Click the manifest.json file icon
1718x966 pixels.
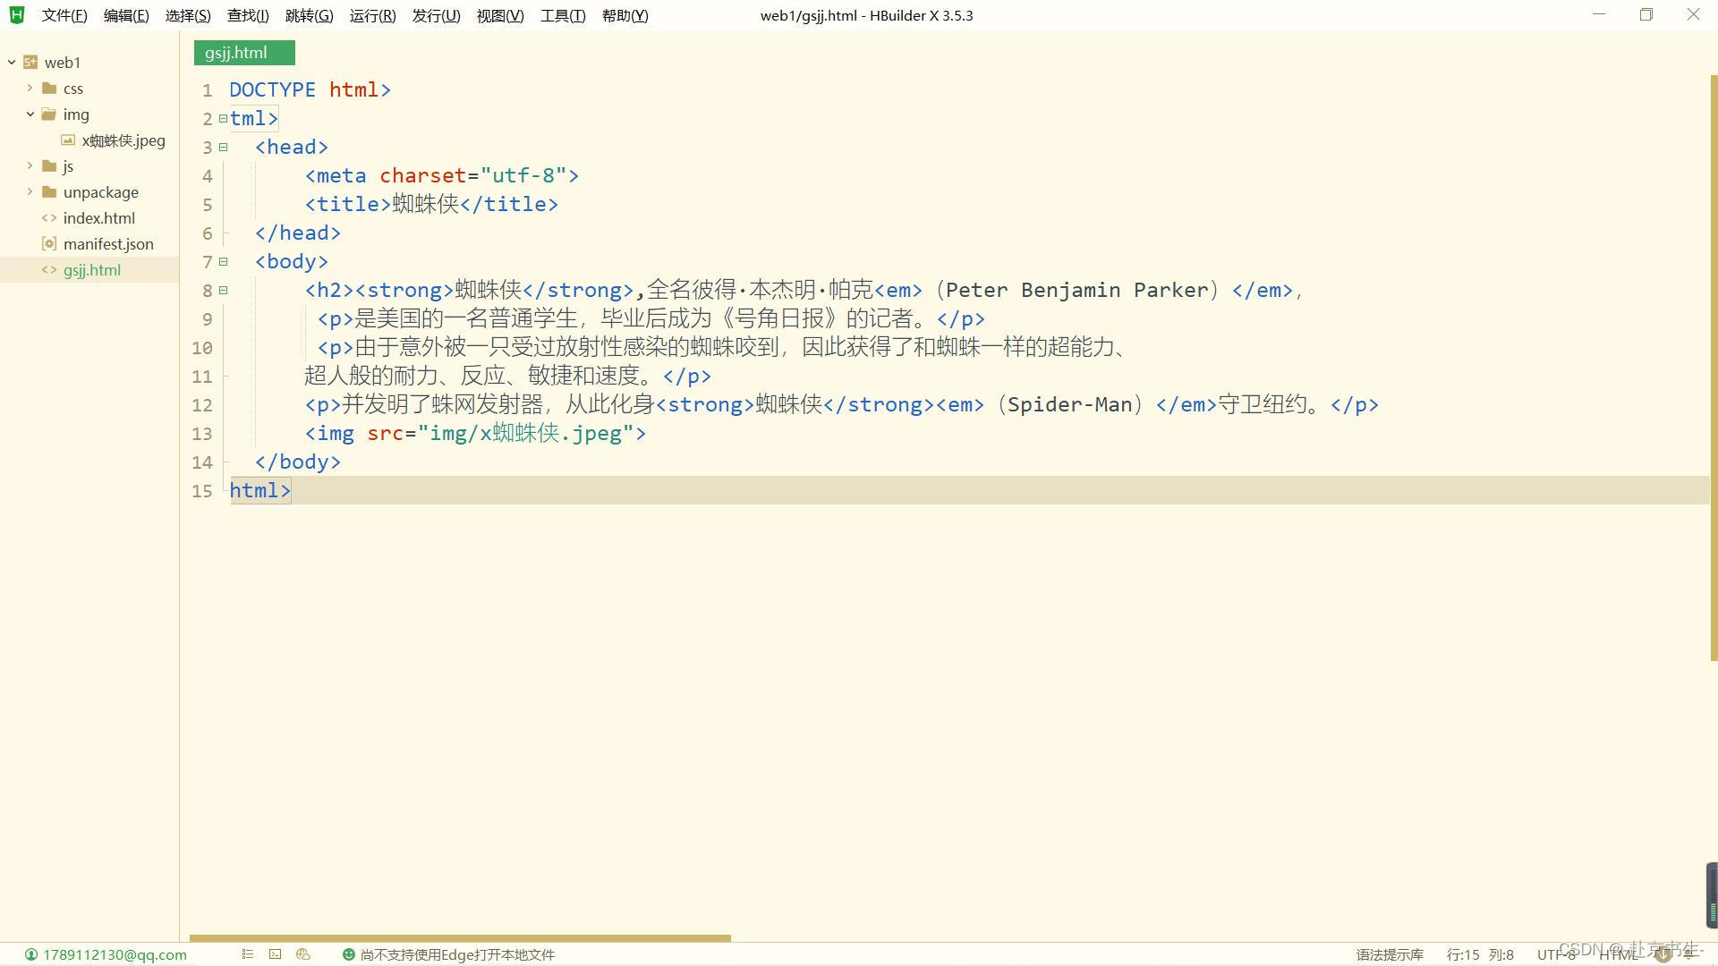[49, 243]
